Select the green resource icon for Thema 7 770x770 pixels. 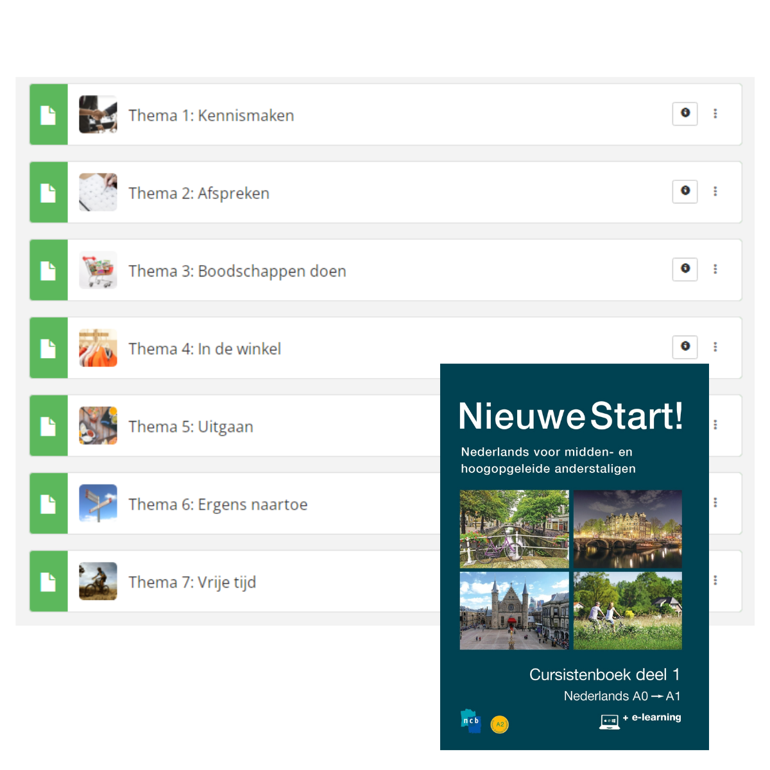click(x=48, y=581)
